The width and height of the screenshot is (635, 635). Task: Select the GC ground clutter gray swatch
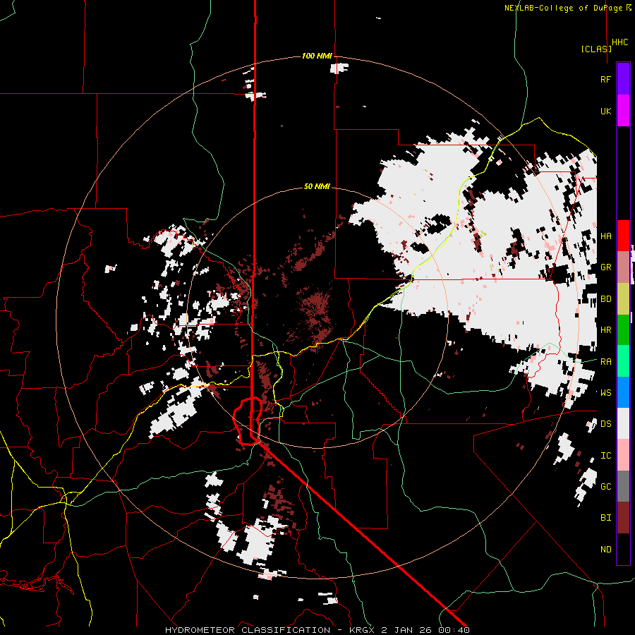coord(623,486)
